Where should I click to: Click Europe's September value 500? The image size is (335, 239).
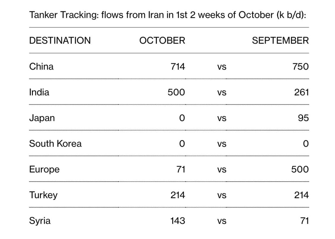300,169
